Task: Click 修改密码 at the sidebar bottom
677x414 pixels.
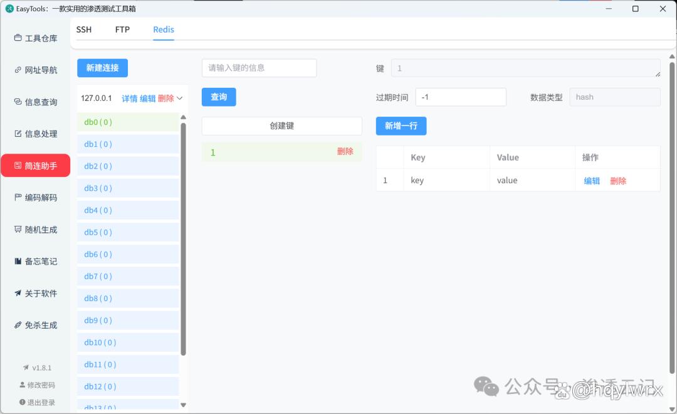Action: tap(37, 385)
